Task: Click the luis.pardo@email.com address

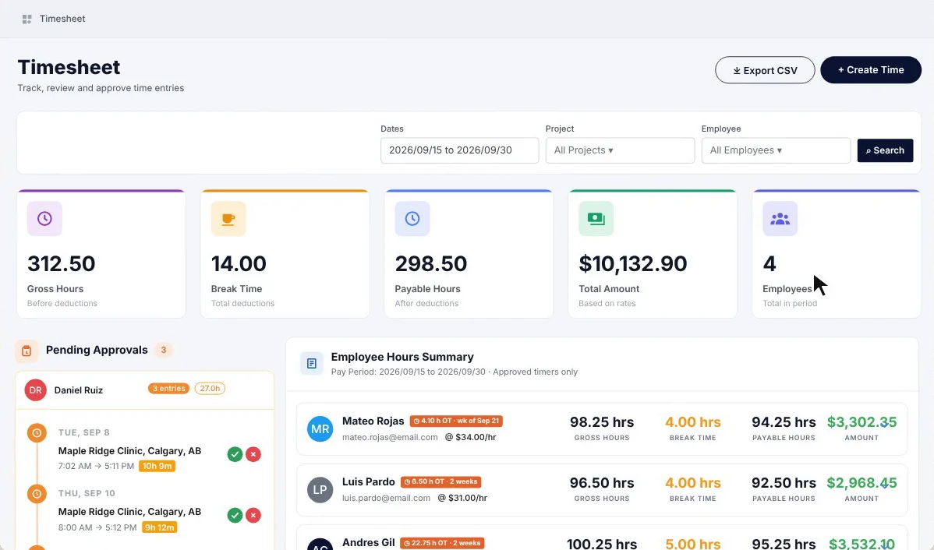Action: point(386,499)
